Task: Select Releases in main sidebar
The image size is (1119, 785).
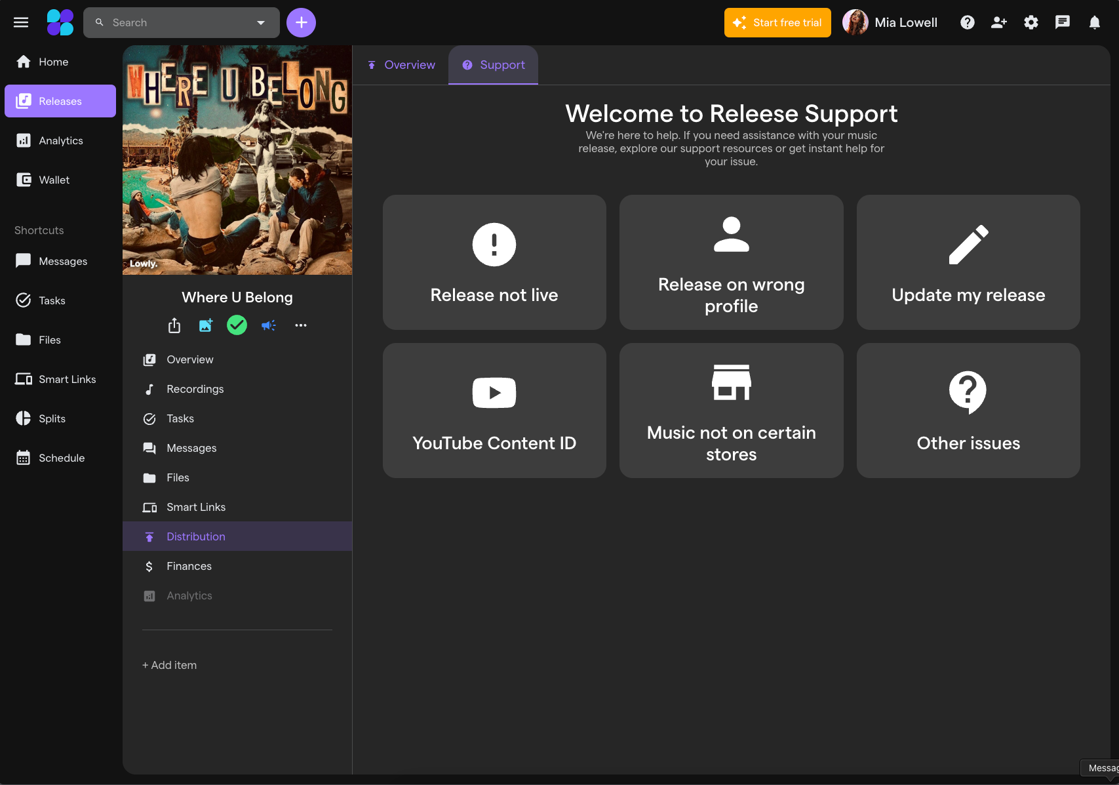Action: [x=60, y=101]
